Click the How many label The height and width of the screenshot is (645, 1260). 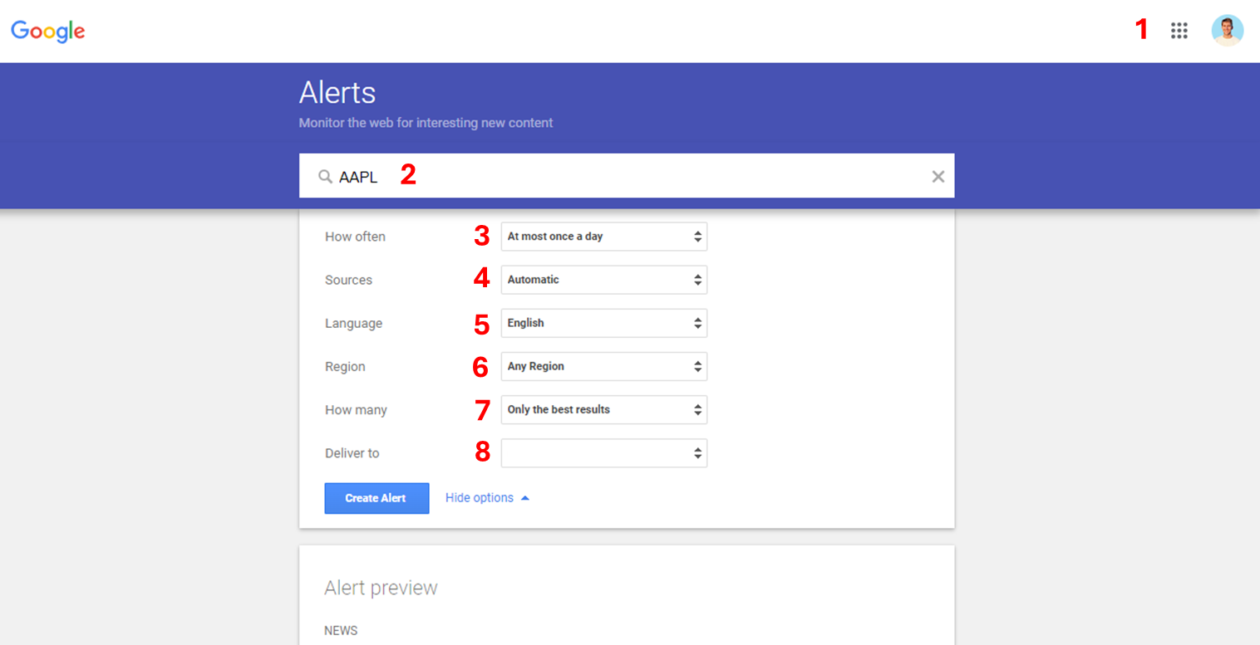356,410
